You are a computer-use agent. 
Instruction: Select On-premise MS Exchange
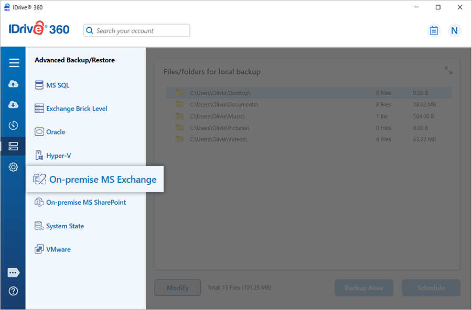pos(102,180)
